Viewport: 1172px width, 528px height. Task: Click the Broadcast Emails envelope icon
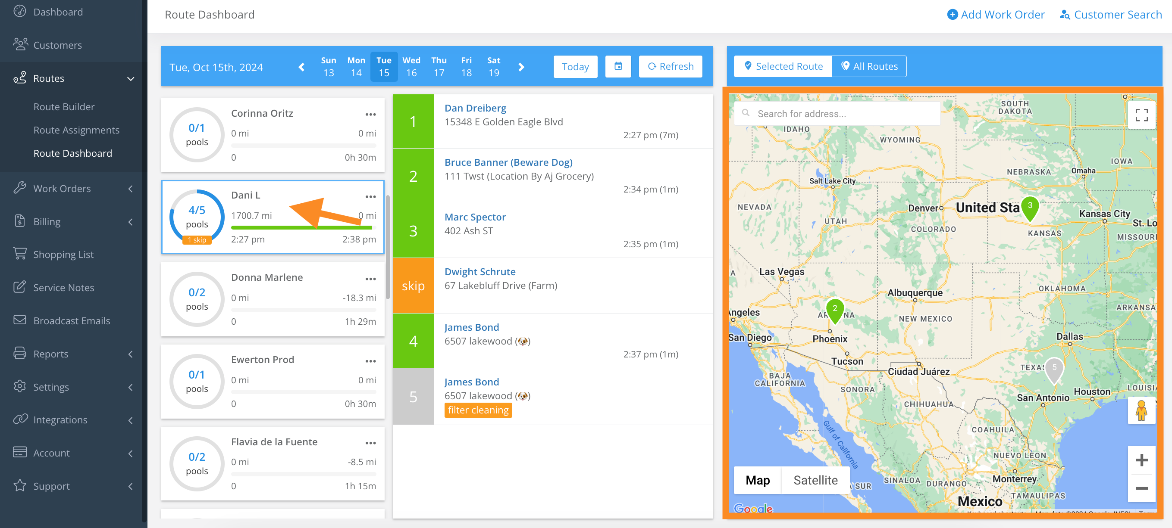click(x=19, y=320)
